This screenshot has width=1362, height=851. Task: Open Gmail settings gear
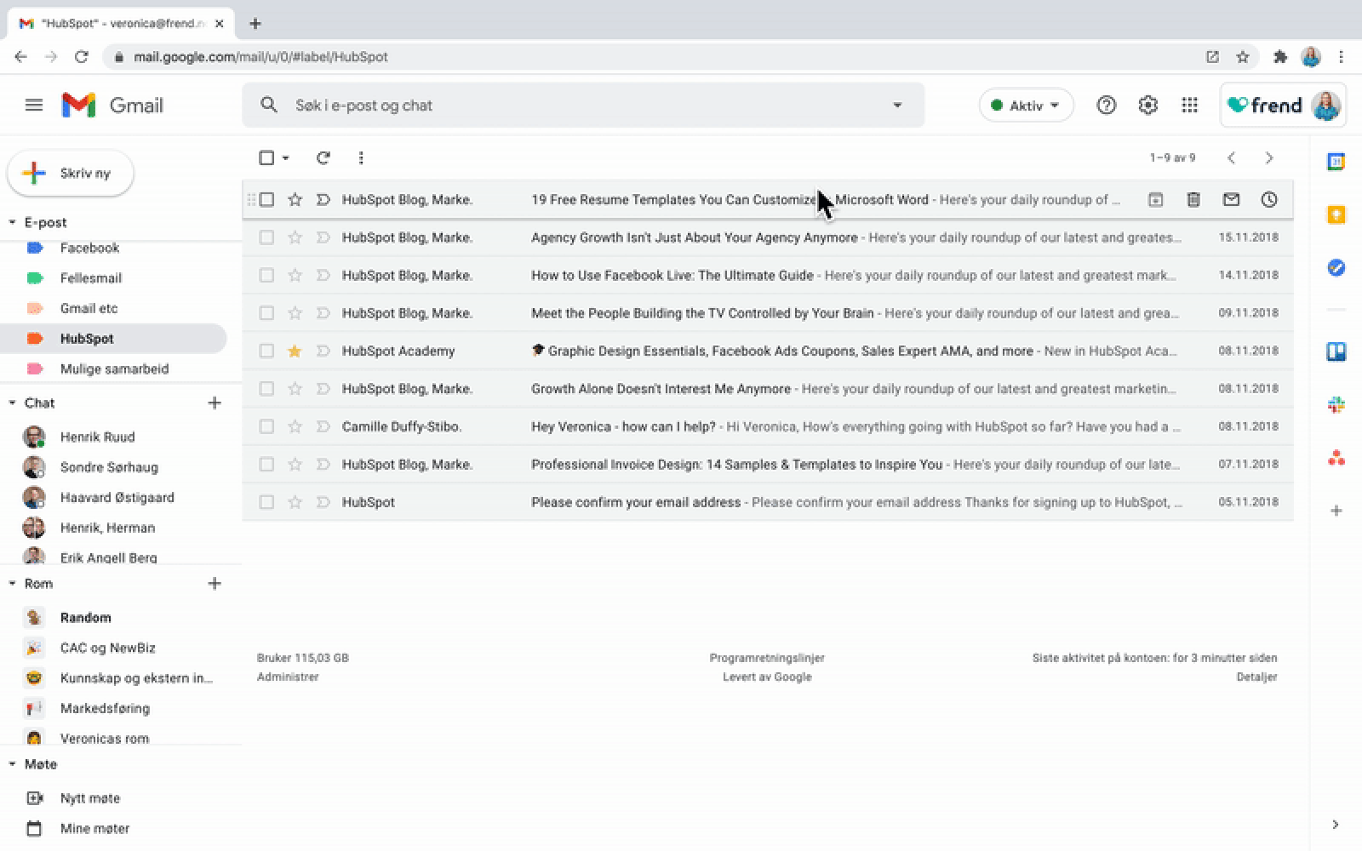coord(1148,106)
